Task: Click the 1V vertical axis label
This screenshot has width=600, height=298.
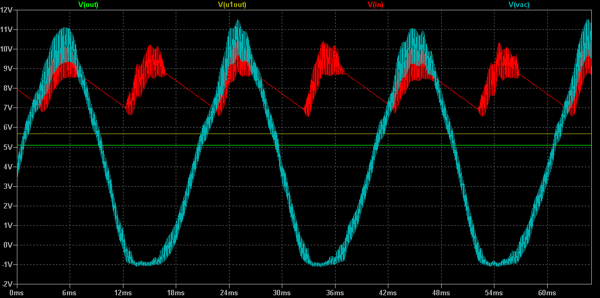Action: click(9, 225)
